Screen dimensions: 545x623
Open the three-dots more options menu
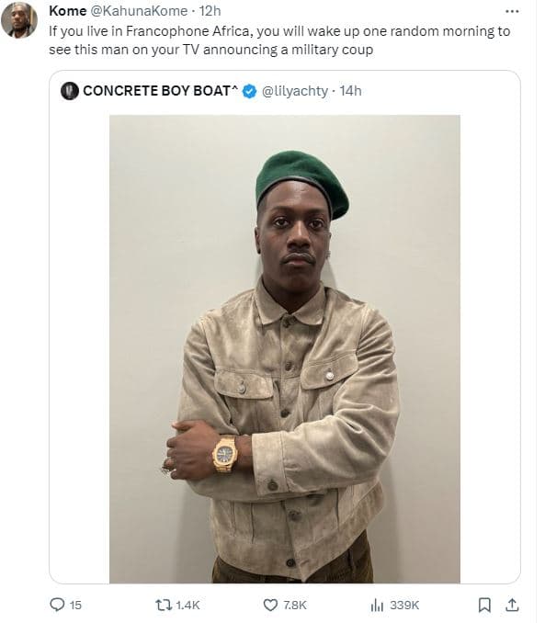[x=512, y=11]
